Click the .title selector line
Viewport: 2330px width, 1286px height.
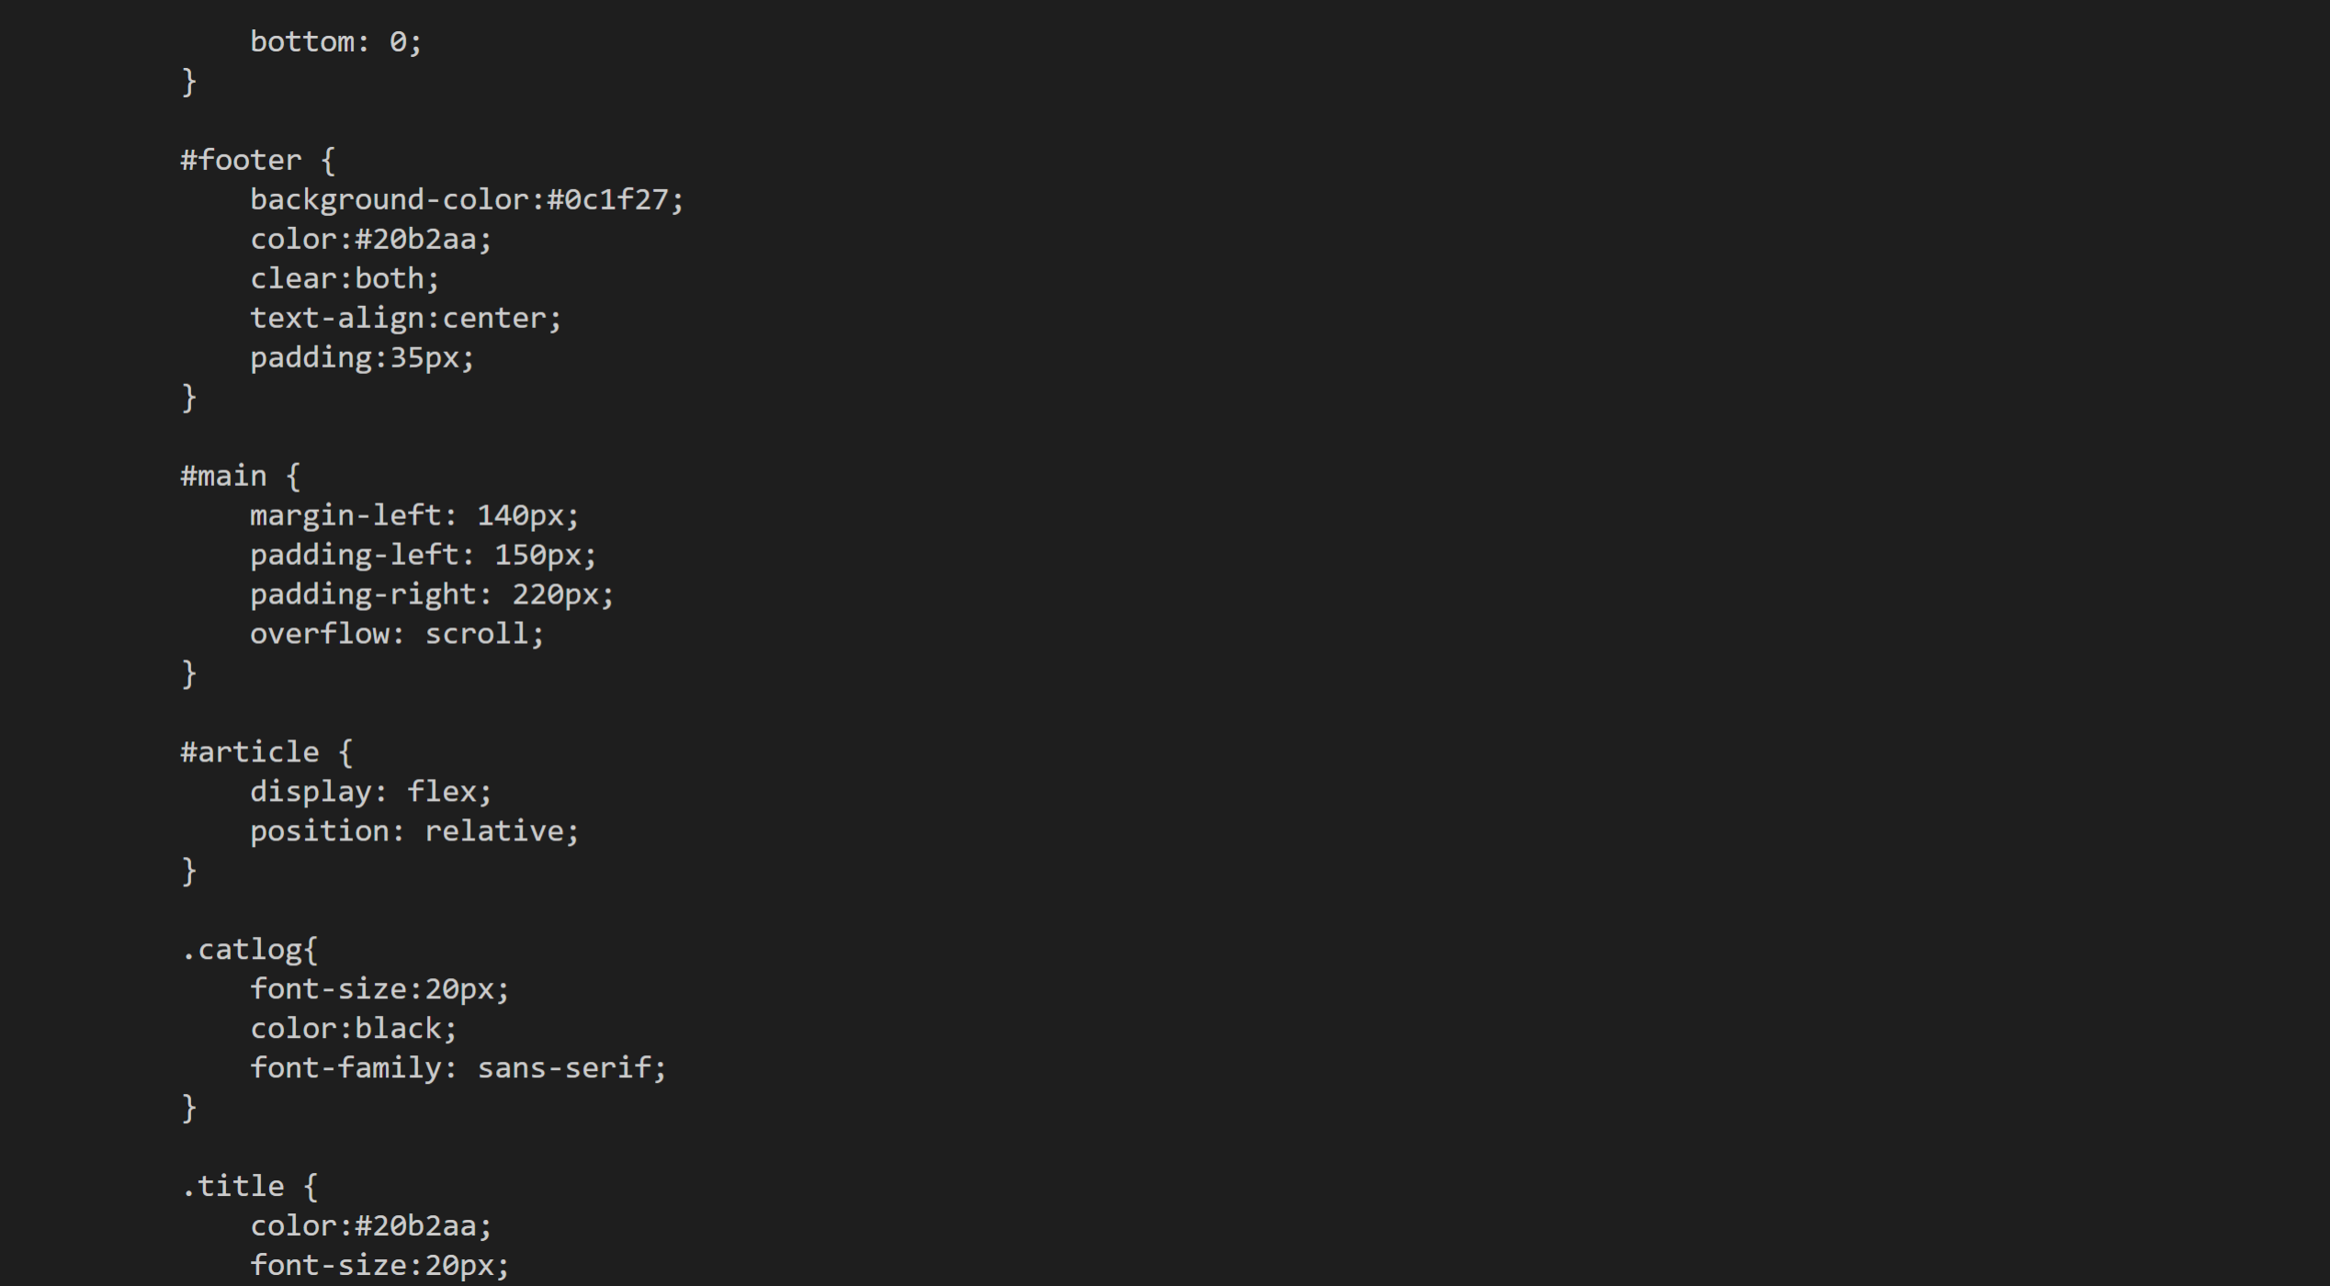pyautogui.click(x=250, y=1188)
